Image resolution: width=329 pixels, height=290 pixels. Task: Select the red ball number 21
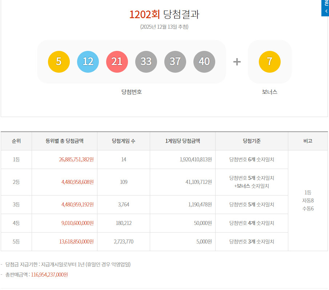pos(117,62)
